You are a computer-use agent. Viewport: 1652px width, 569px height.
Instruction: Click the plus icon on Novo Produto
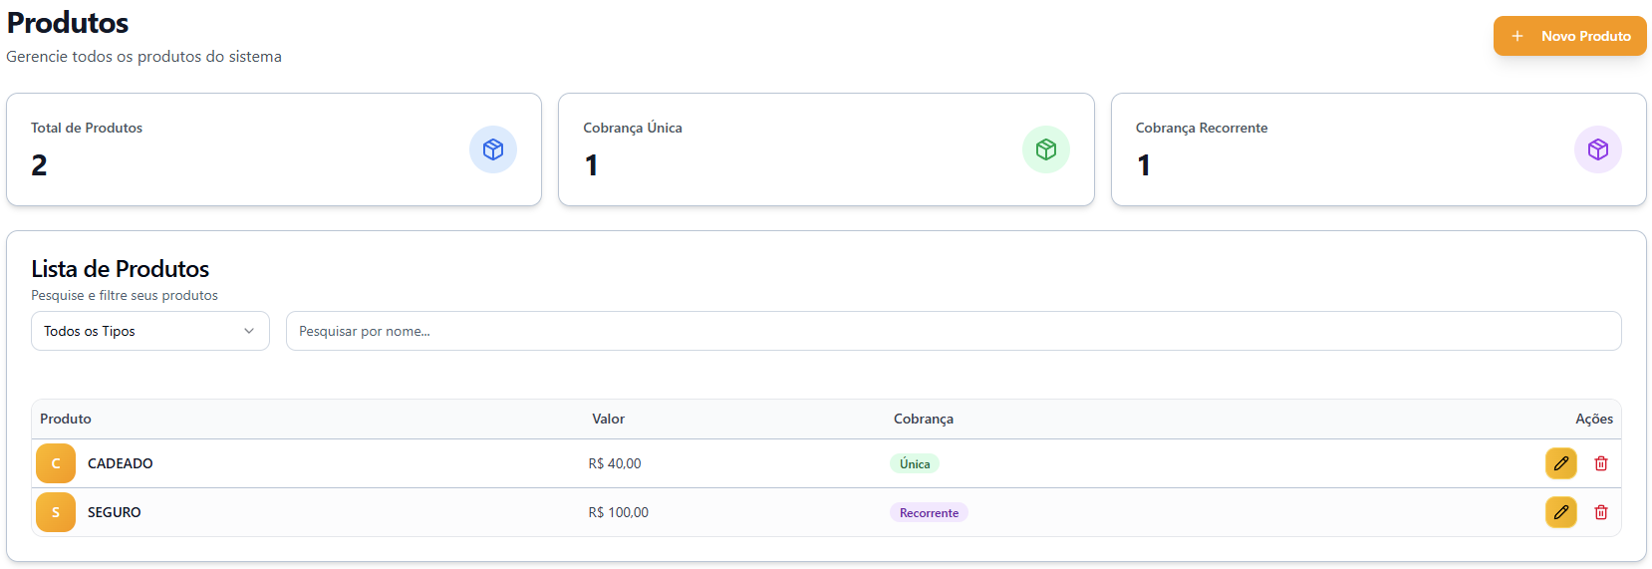coord(1516,36)
